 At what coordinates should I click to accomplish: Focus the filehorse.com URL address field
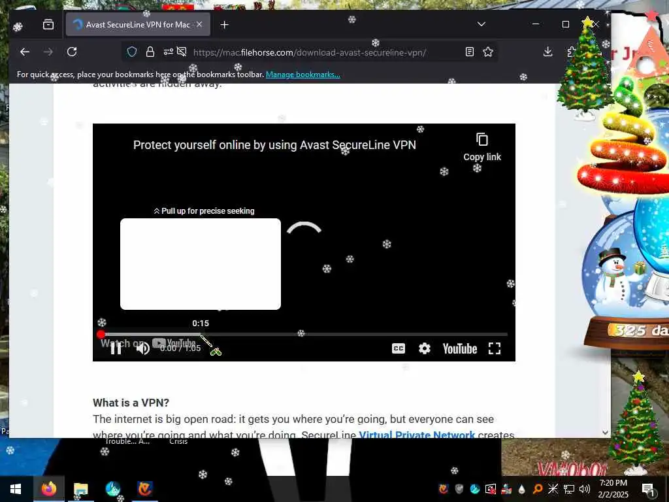pos(309,52)
